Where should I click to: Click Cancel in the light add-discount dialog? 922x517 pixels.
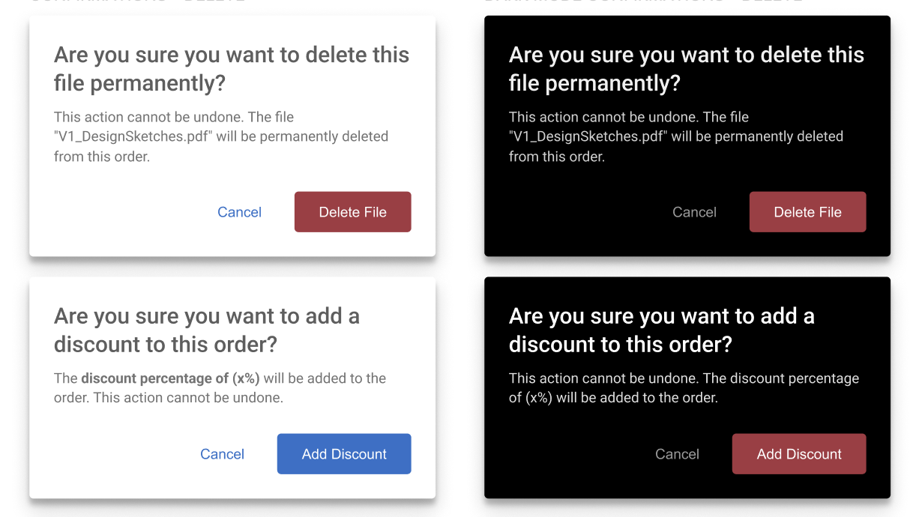222,454
